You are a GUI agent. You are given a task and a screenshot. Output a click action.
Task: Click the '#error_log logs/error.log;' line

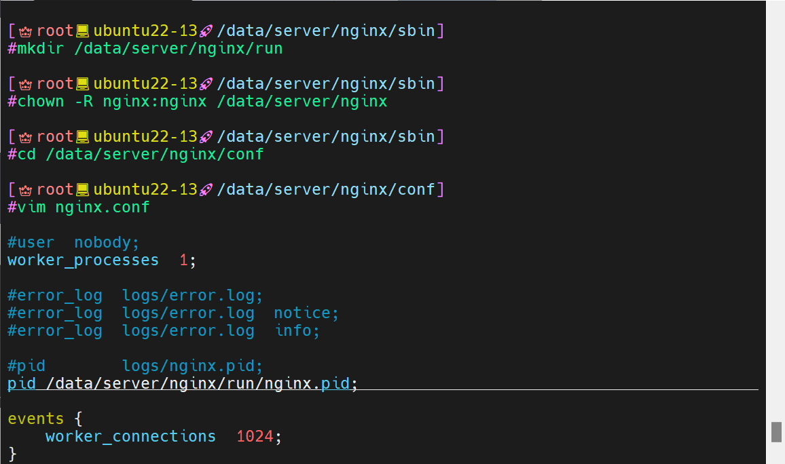pyautogui.click(x=135, y=296)
